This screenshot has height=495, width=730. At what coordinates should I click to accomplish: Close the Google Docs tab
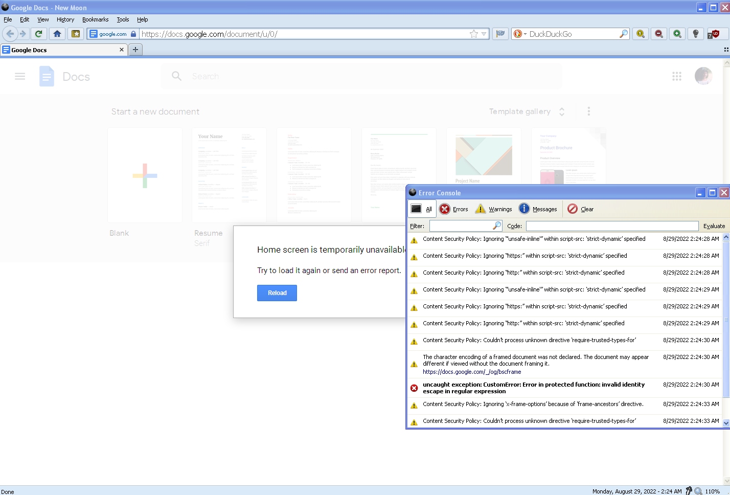121,50
